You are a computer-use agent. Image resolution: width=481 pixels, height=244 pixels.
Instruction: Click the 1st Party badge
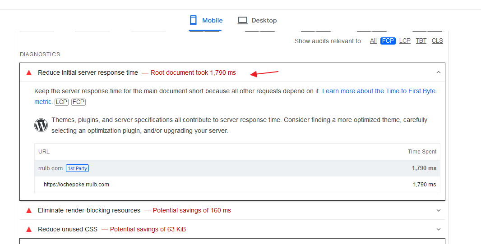tap(77, 168)
